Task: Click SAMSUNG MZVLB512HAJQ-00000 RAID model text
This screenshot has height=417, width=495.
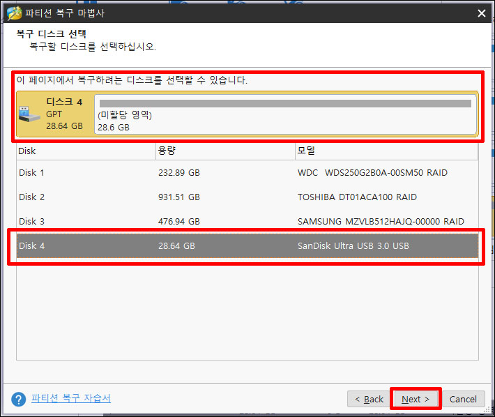Action: (x=381, y=221)
